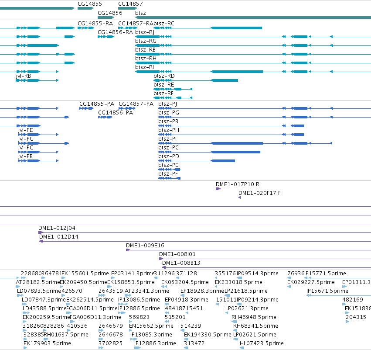Click the jvl-PE protein label
Image resolution: width=371 pixels, height=350 pixels.
pos(25,130)
